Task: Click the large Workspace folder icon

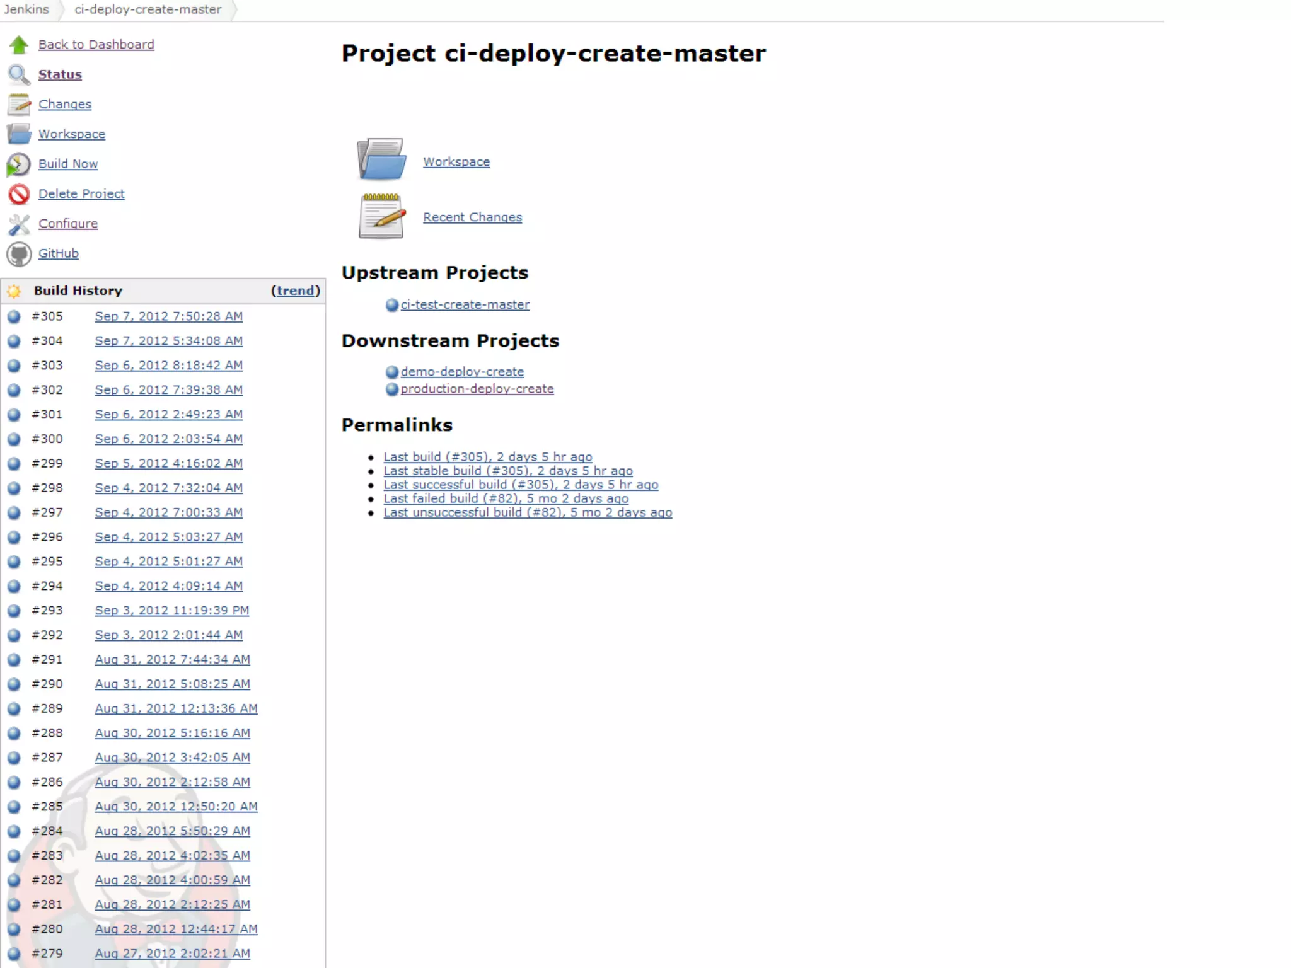Action: coord(381,159)
